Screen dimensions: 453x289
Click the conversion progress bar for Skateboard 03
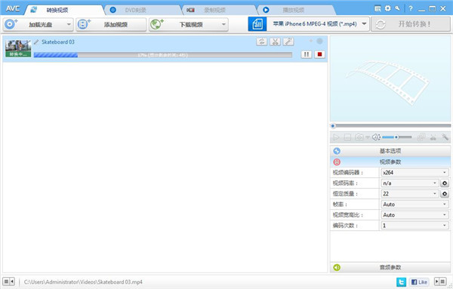pyautogui.click(x=163, y=55)
